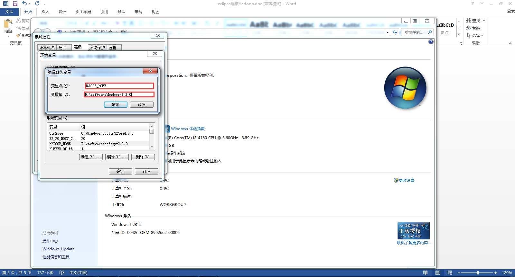The width and height of the screenshot is (515, 277).
Task: Switch to the 设计 (Design) ribbon tab
Action: [x=62, y=12]
